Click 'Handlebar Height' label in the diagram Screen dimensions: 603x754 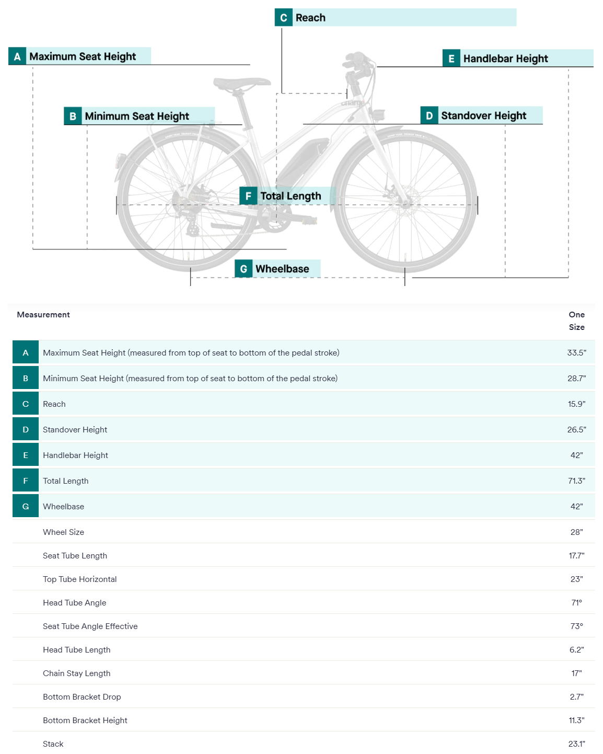pyautogui.click(x=506, y=59)
